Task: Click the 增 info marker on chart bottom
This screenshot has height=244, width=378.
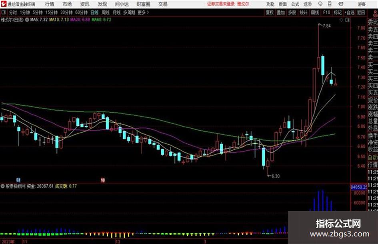Action: pyautogui.click(x=103, y=180)
